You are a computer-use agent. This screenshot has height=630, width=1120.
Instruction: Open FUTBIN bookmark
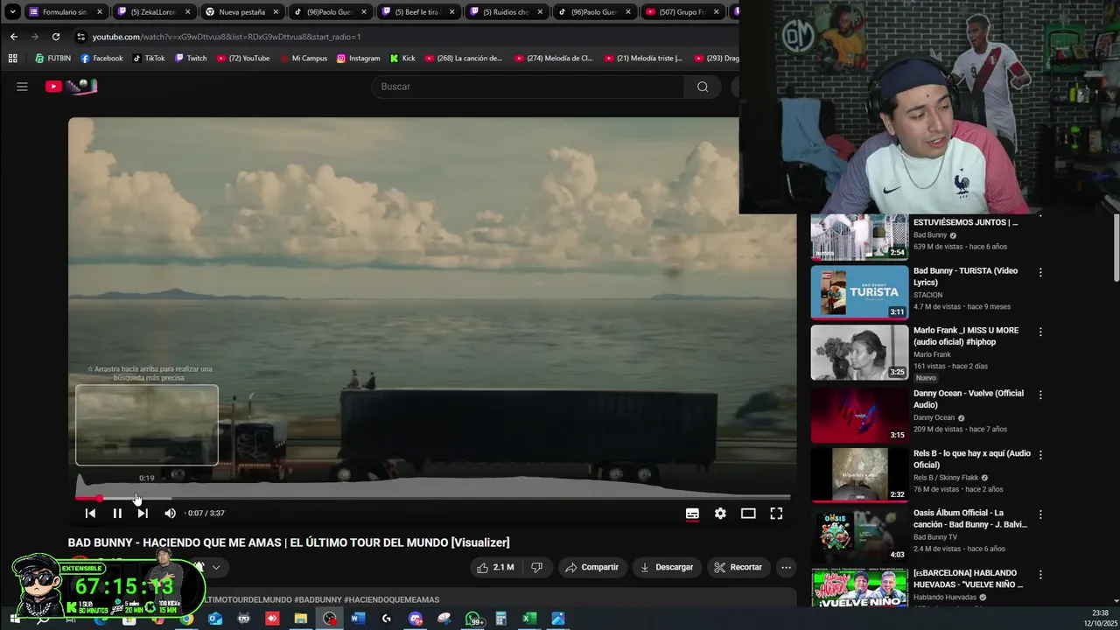(52, 59)
